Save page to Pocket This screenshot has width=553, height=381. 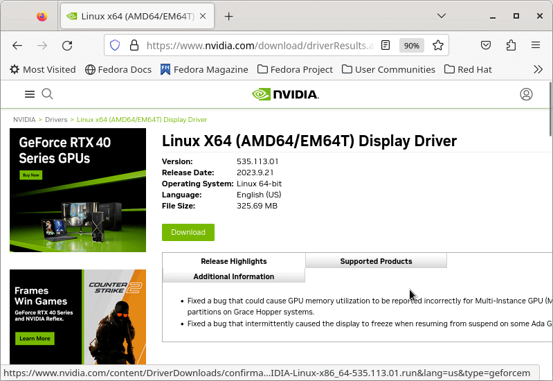(486, 45)
